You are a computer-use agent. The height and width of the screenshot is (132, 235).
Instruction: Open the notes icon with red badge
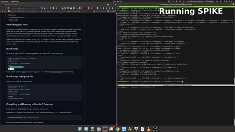point(111,129)
